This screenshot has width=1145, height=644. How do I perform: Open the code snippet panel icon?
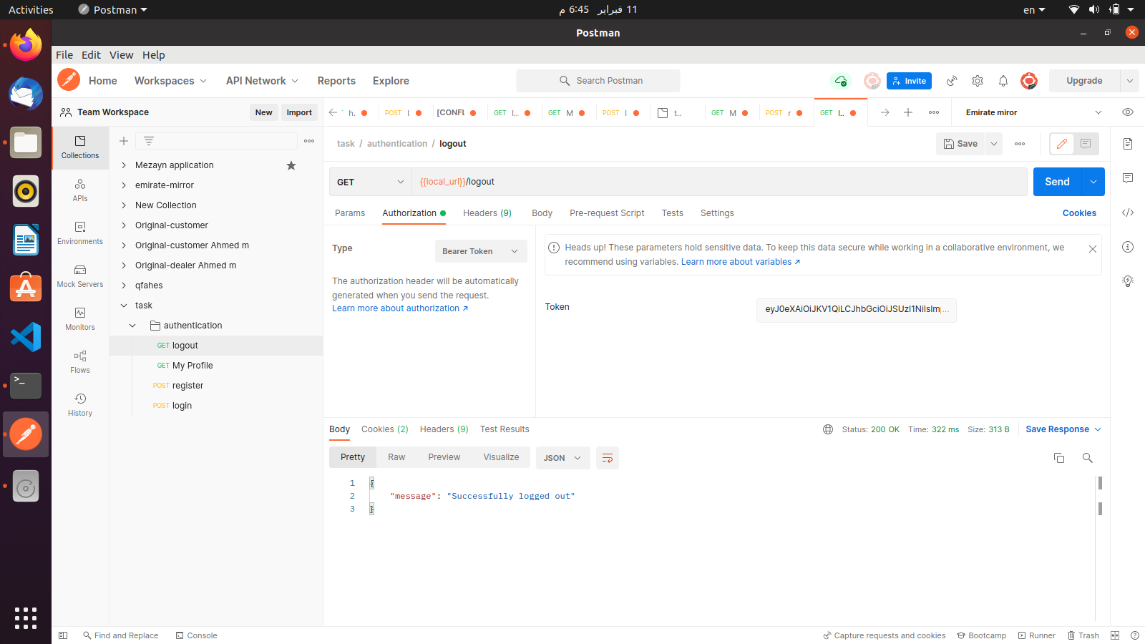pos(1128,213)
